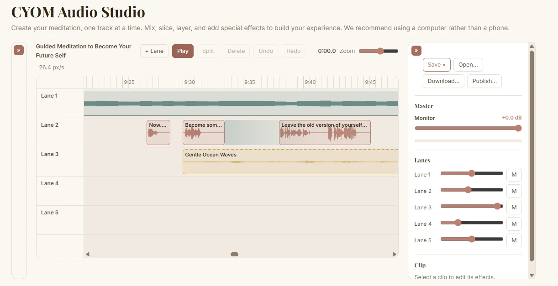The width and height of the screenshot is (558, 286).
Task: Select the "Become som..." clip
Action: 204,132
